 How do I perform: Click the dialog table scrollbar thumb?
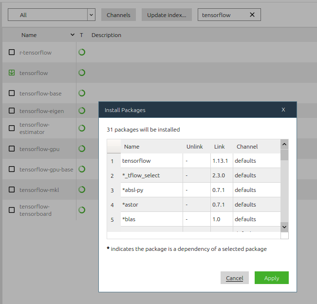tap(284, 155)
